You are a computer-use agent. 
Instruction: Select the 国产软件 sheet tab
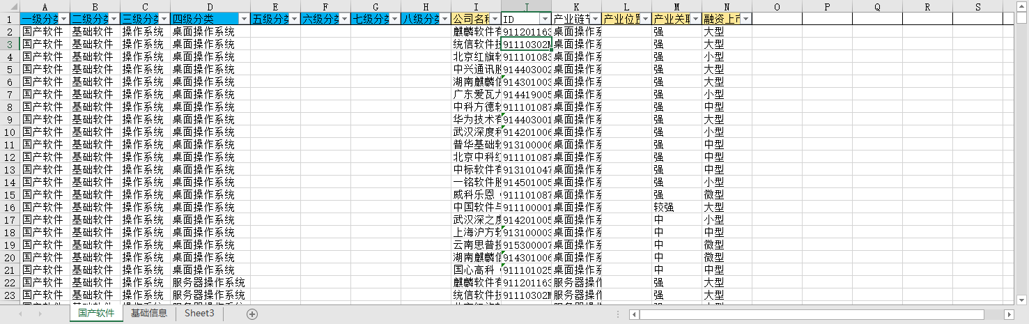point(96,314)
